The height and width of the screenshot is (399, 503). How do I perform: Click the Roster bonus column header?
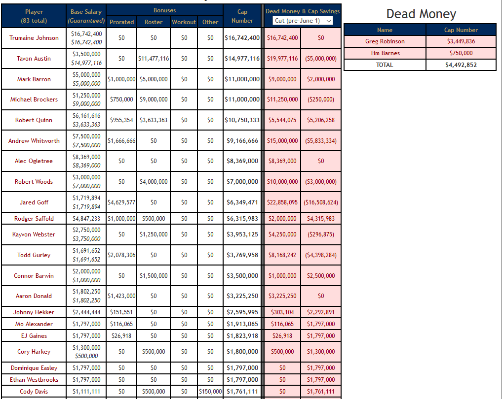(154, 22)
